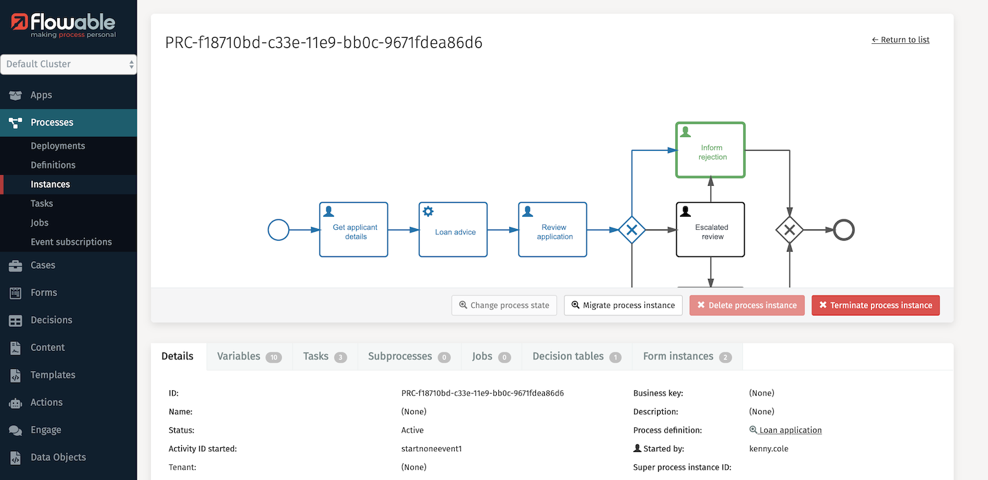Click the Actions sidebar icon
Viewport: 988px width, 480px height.
tap(15, 402)
